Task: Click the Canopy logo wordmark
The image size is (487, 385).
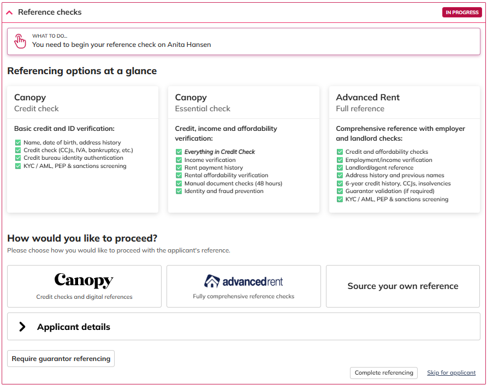Action: point(84,281)
